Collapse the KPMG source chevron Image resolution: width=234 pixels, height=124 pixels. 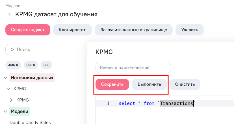click(x=8, y=89)
